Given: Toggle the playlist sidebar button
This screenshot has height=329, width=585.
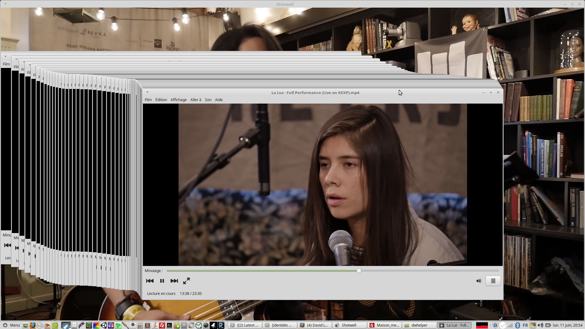Looking at the screenshot, I should 493,281.
